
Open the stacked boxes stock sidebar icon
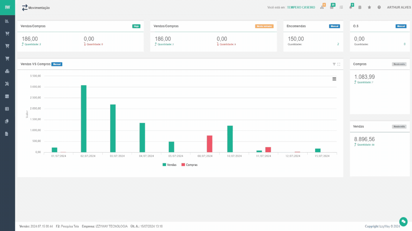pos(7,71)
